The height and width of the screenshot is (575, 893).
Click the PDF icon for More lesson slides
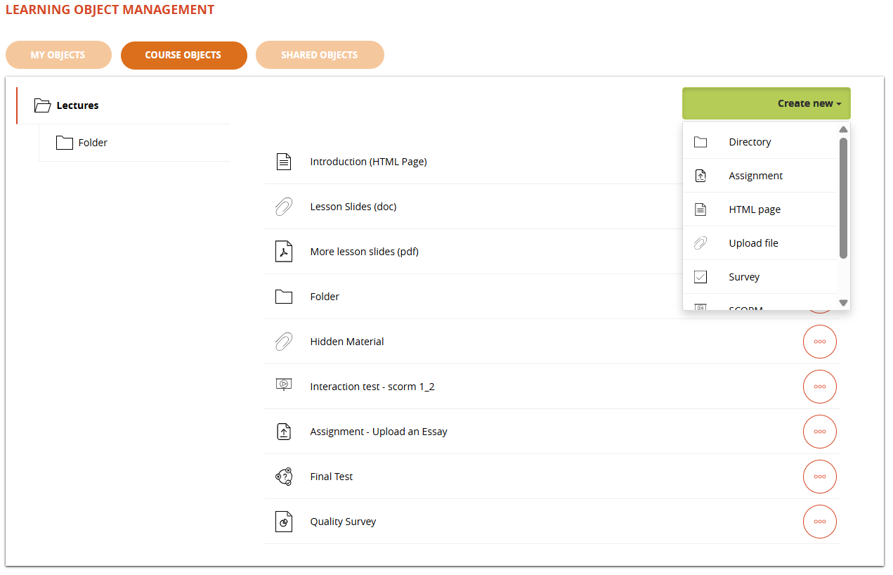[283, 252]
